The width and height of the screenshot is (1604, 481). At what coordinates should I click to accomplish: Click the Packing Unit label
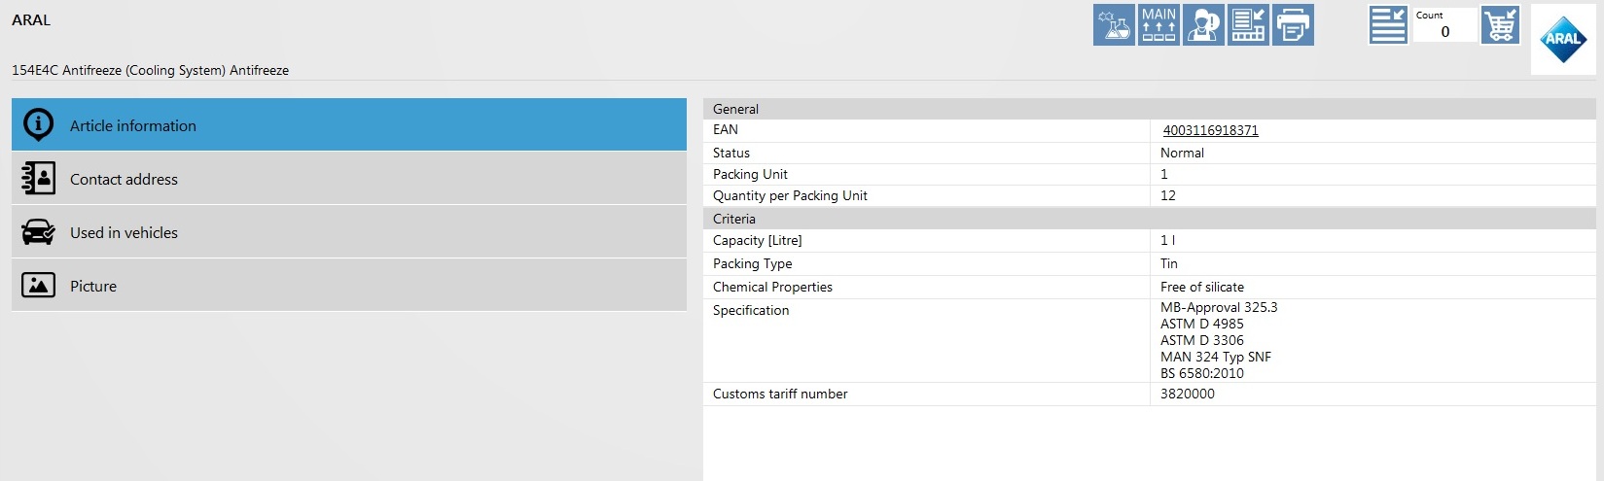(750, 174)
